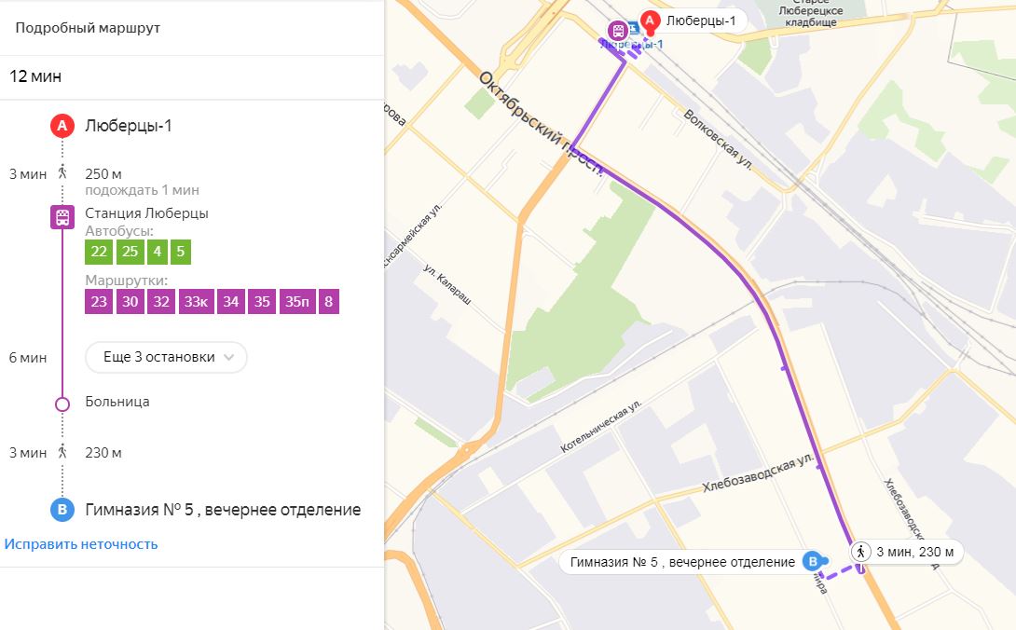Select minibus route 8

point(328,302)
